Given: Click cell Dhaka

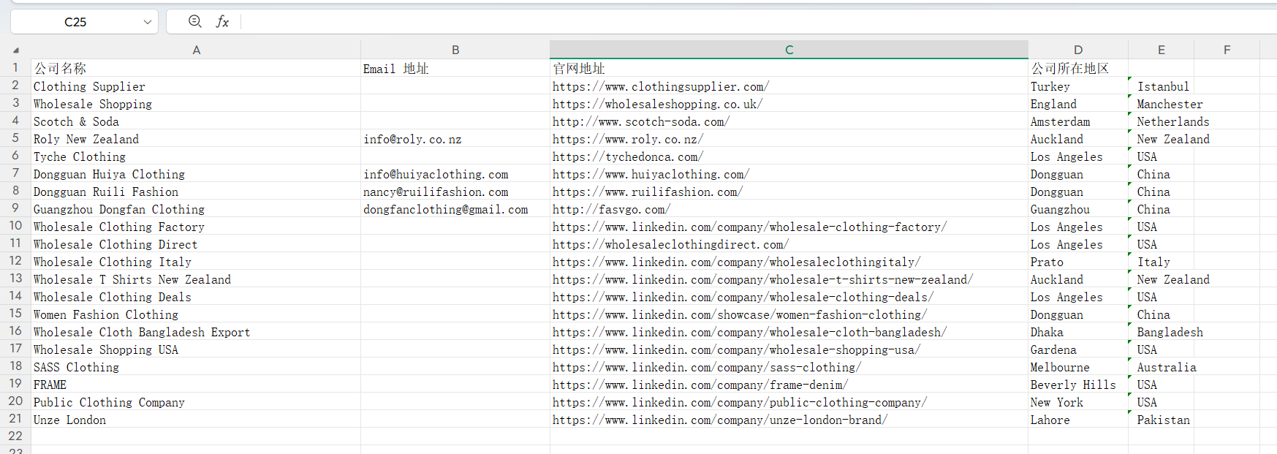Looking at the screenshot, I should pyautogui.click(x=1078, y=332).
